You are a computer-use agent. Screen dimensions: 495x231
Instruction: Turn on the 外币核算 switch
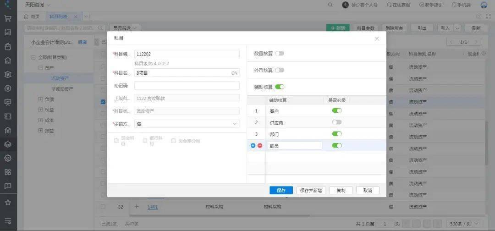tap(280, 70)
